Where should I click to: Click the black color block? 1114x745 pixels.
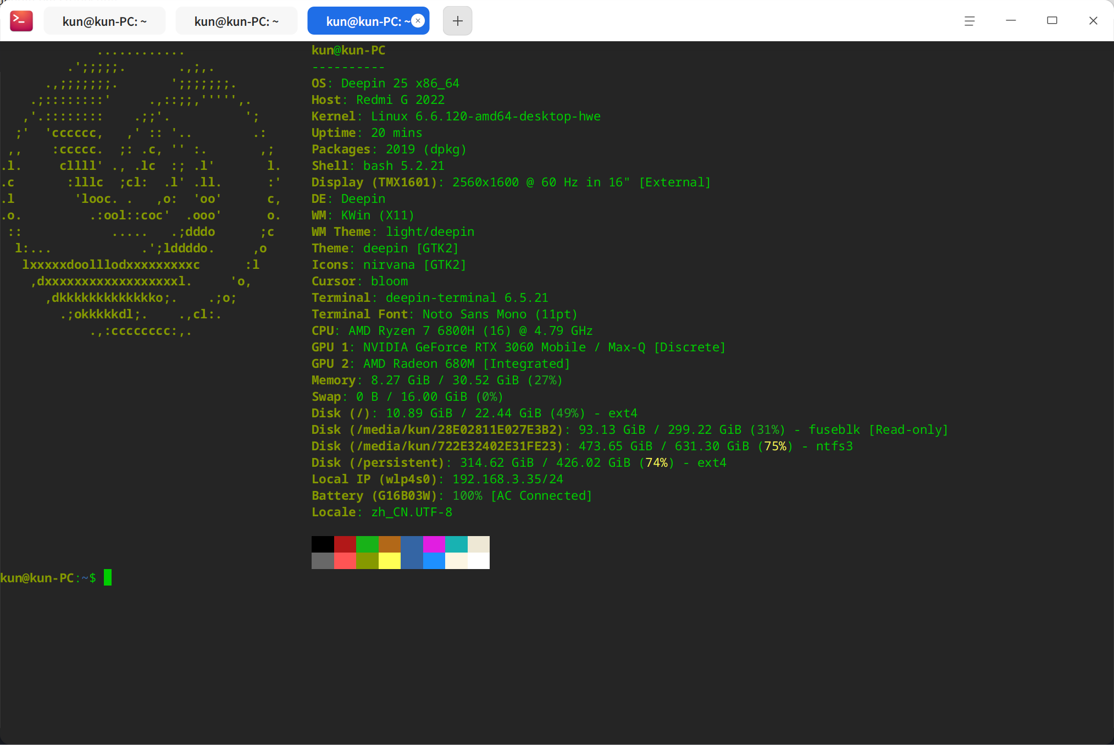(x=323, y=544)
